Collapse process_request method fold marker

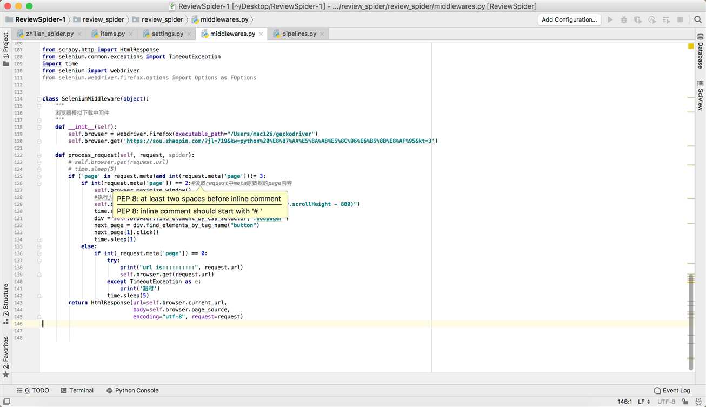pyautogui.click(x=39, y=155)
